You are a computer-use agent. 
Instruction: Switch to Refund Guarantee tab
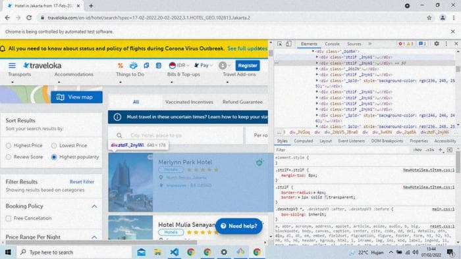click(242, 102)
